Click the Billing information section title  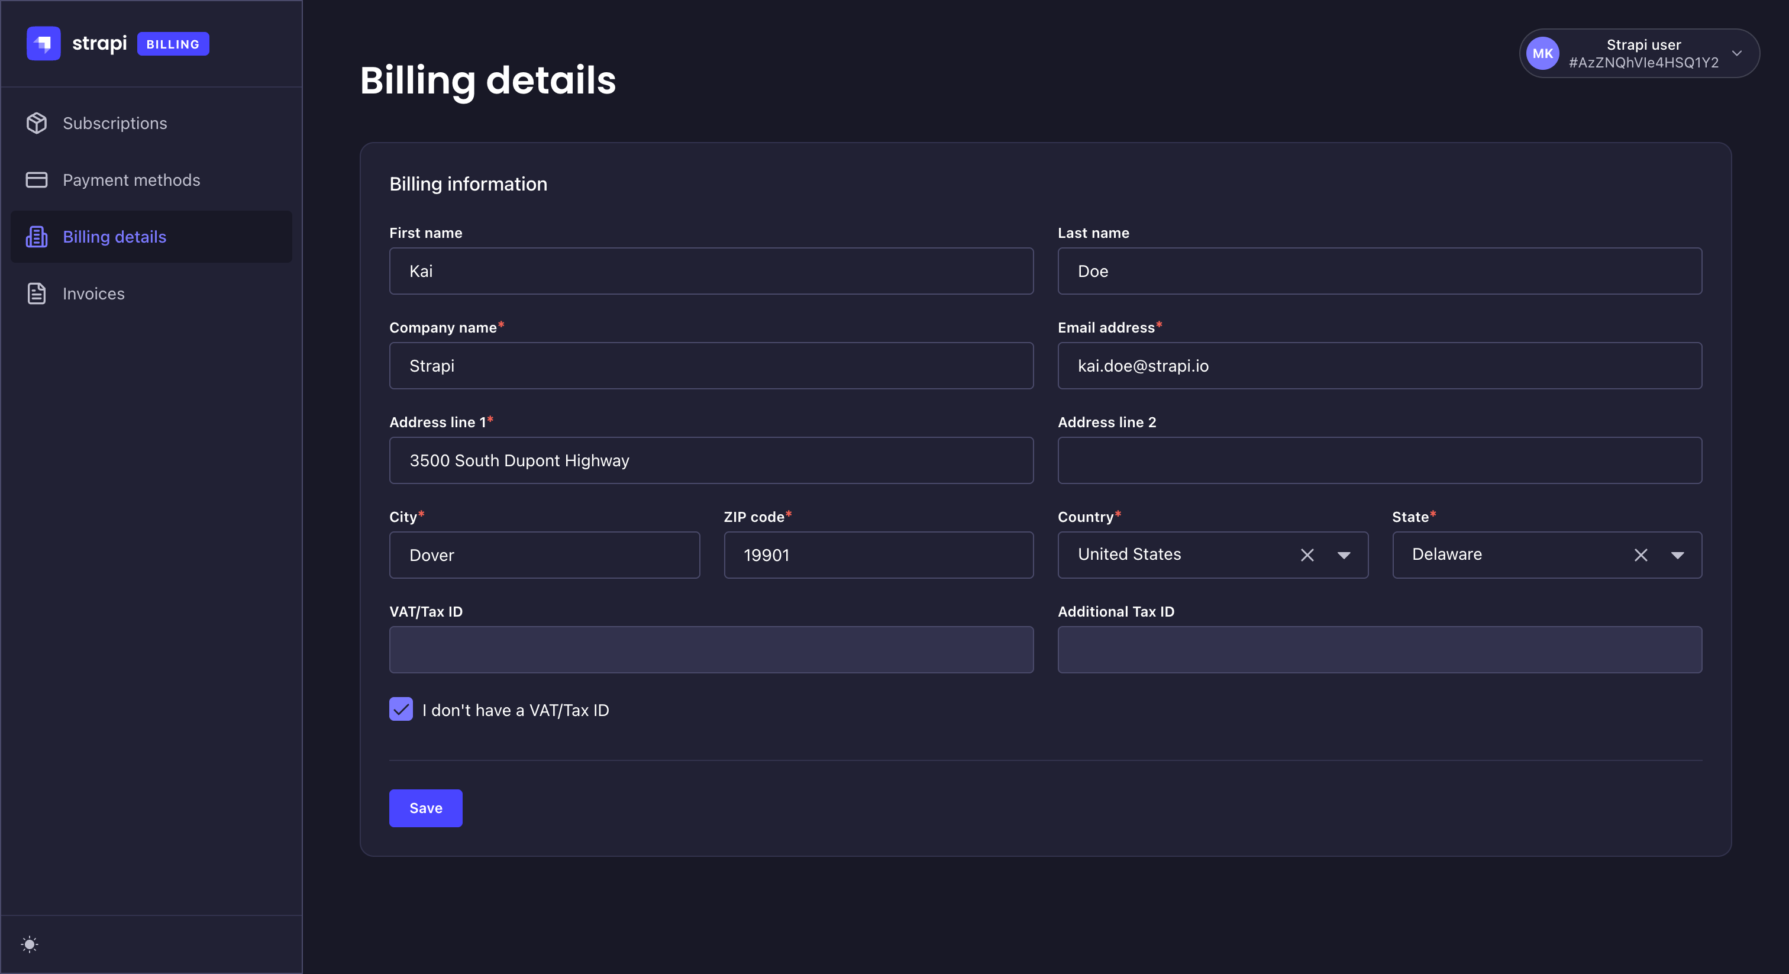[x=468, y=184]
